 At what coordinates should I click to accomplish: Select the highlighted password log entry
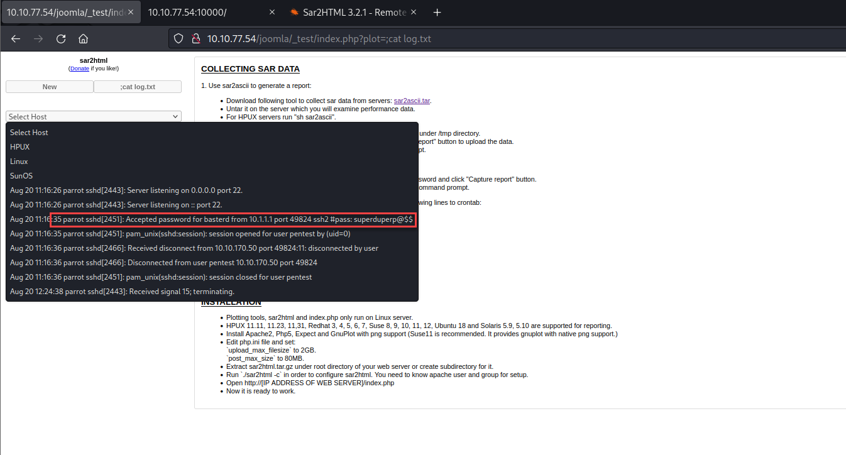[x=233, y=219]
